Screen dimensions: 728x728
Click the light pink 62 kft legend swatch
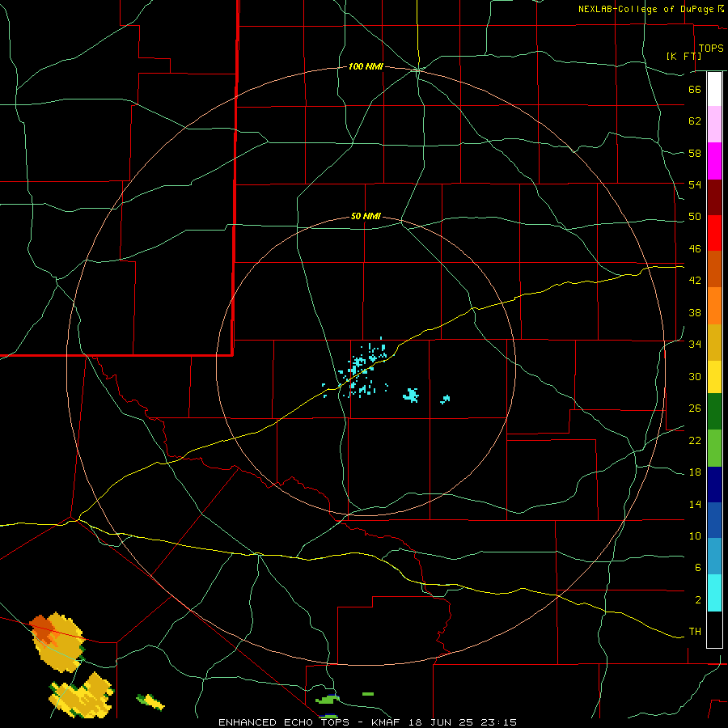point(714,124)
